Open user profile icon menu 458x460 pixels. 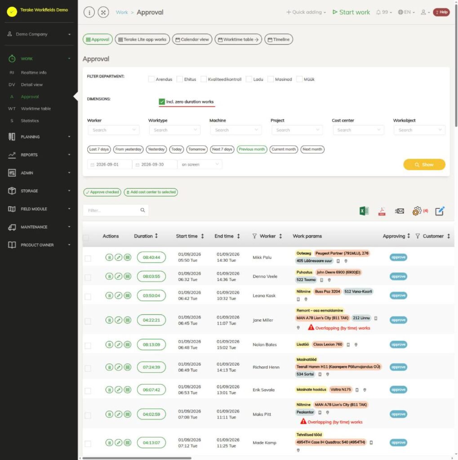click(425, 12)
